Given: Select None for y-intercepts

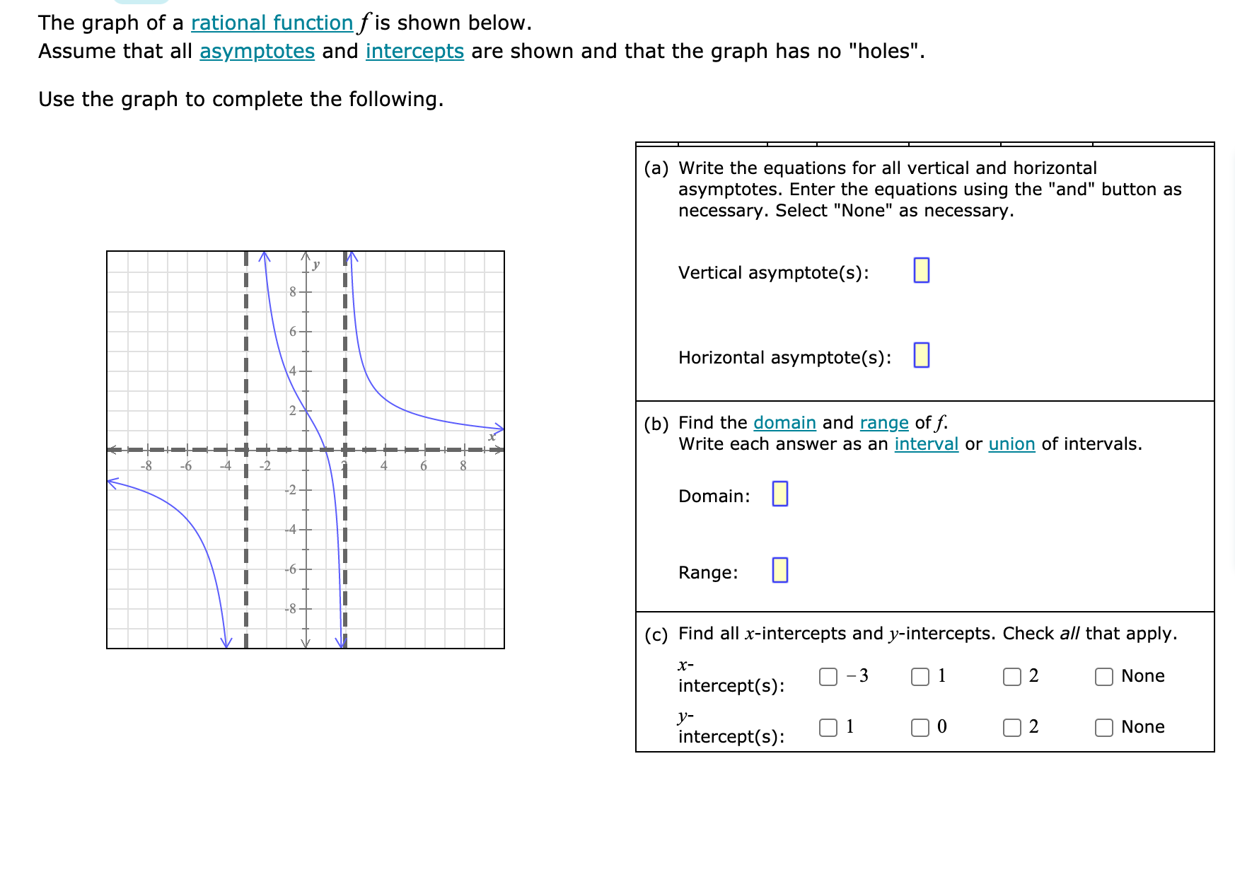Looking at the screenshot, I should pos(1105,726).
